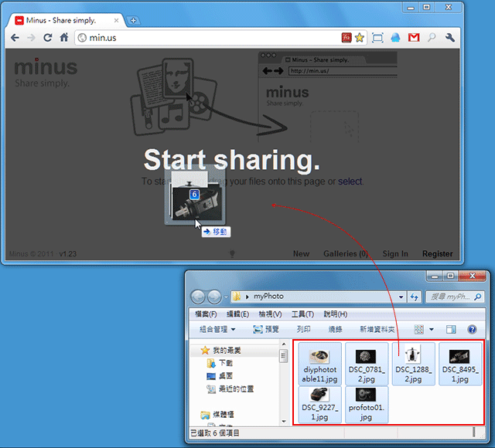
Task: Select file diyphotottable11.jpg
Action: click(319, 364)
